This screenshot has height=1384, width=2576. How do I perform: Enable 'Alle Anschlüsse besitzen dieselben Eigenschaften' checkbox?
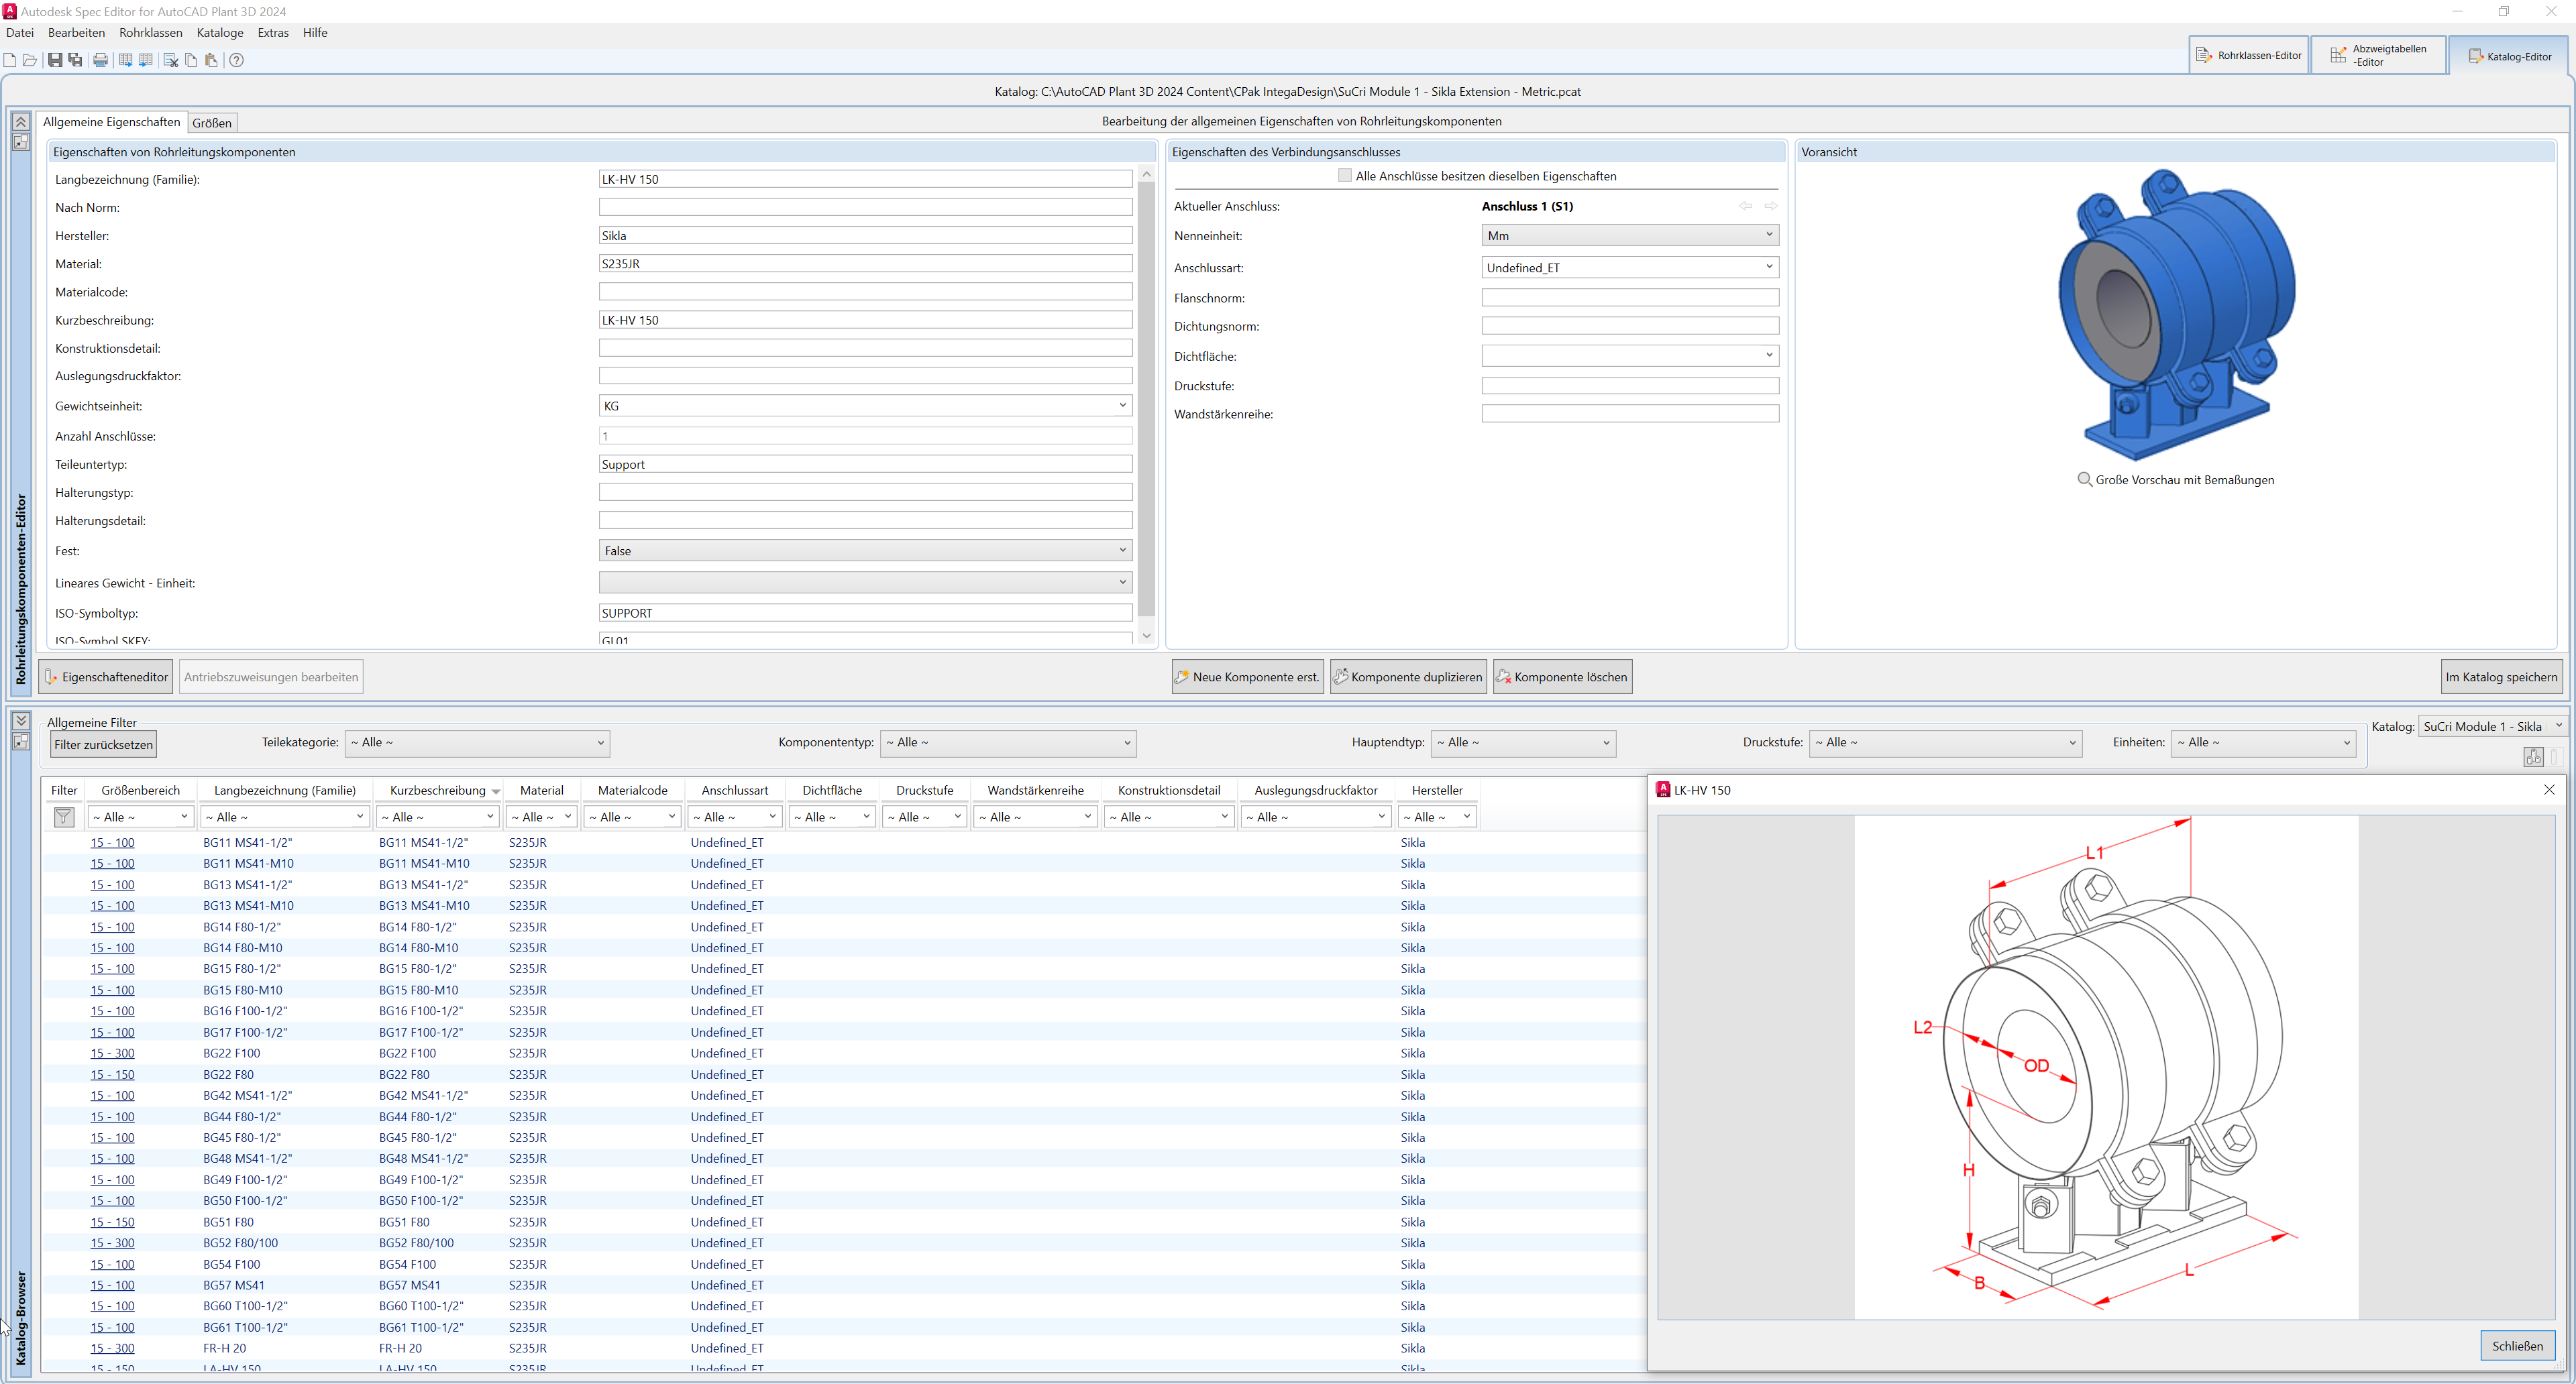click(1344, 176)
